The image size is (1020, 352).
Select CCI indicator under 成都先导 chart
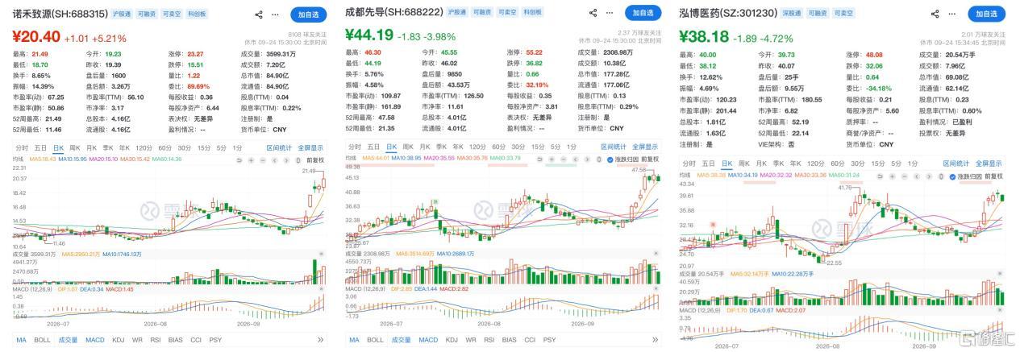point(530,340)
